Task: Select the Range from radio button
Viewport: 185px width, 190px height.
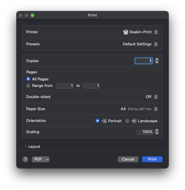Action: (28, 85)
